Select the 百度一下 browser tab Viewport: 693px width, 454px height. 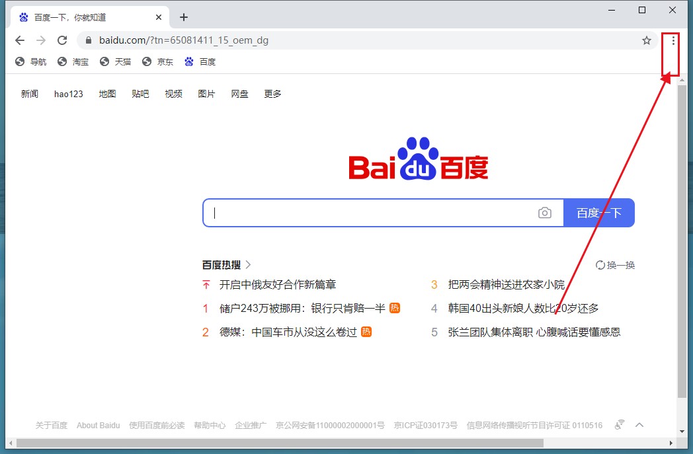(x=86, y=17)
